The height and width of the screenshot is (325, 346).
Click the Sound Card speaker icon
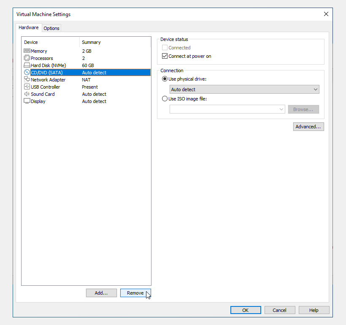[x=27, y=94]
